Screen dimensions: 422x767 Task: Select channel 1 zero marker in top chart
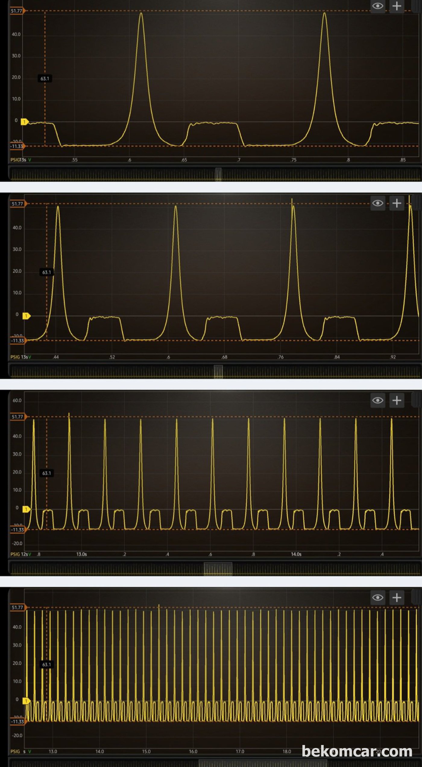[24, 122]
